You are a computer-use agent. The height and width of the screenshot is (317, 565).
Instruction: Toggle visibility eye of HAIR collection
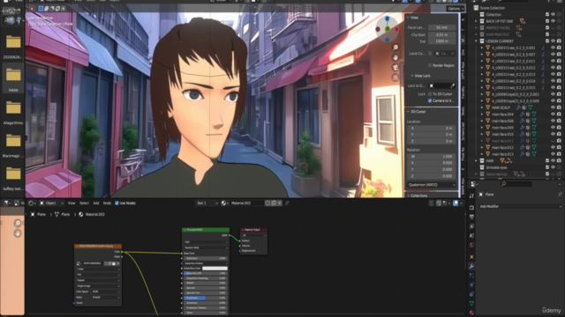coord(553,160)
